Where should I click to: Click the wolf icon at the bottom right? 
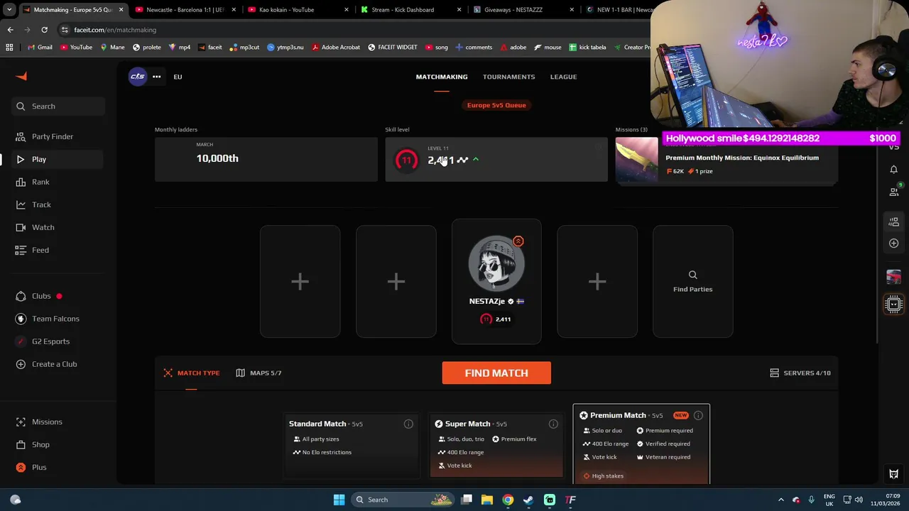pos(893,474)
